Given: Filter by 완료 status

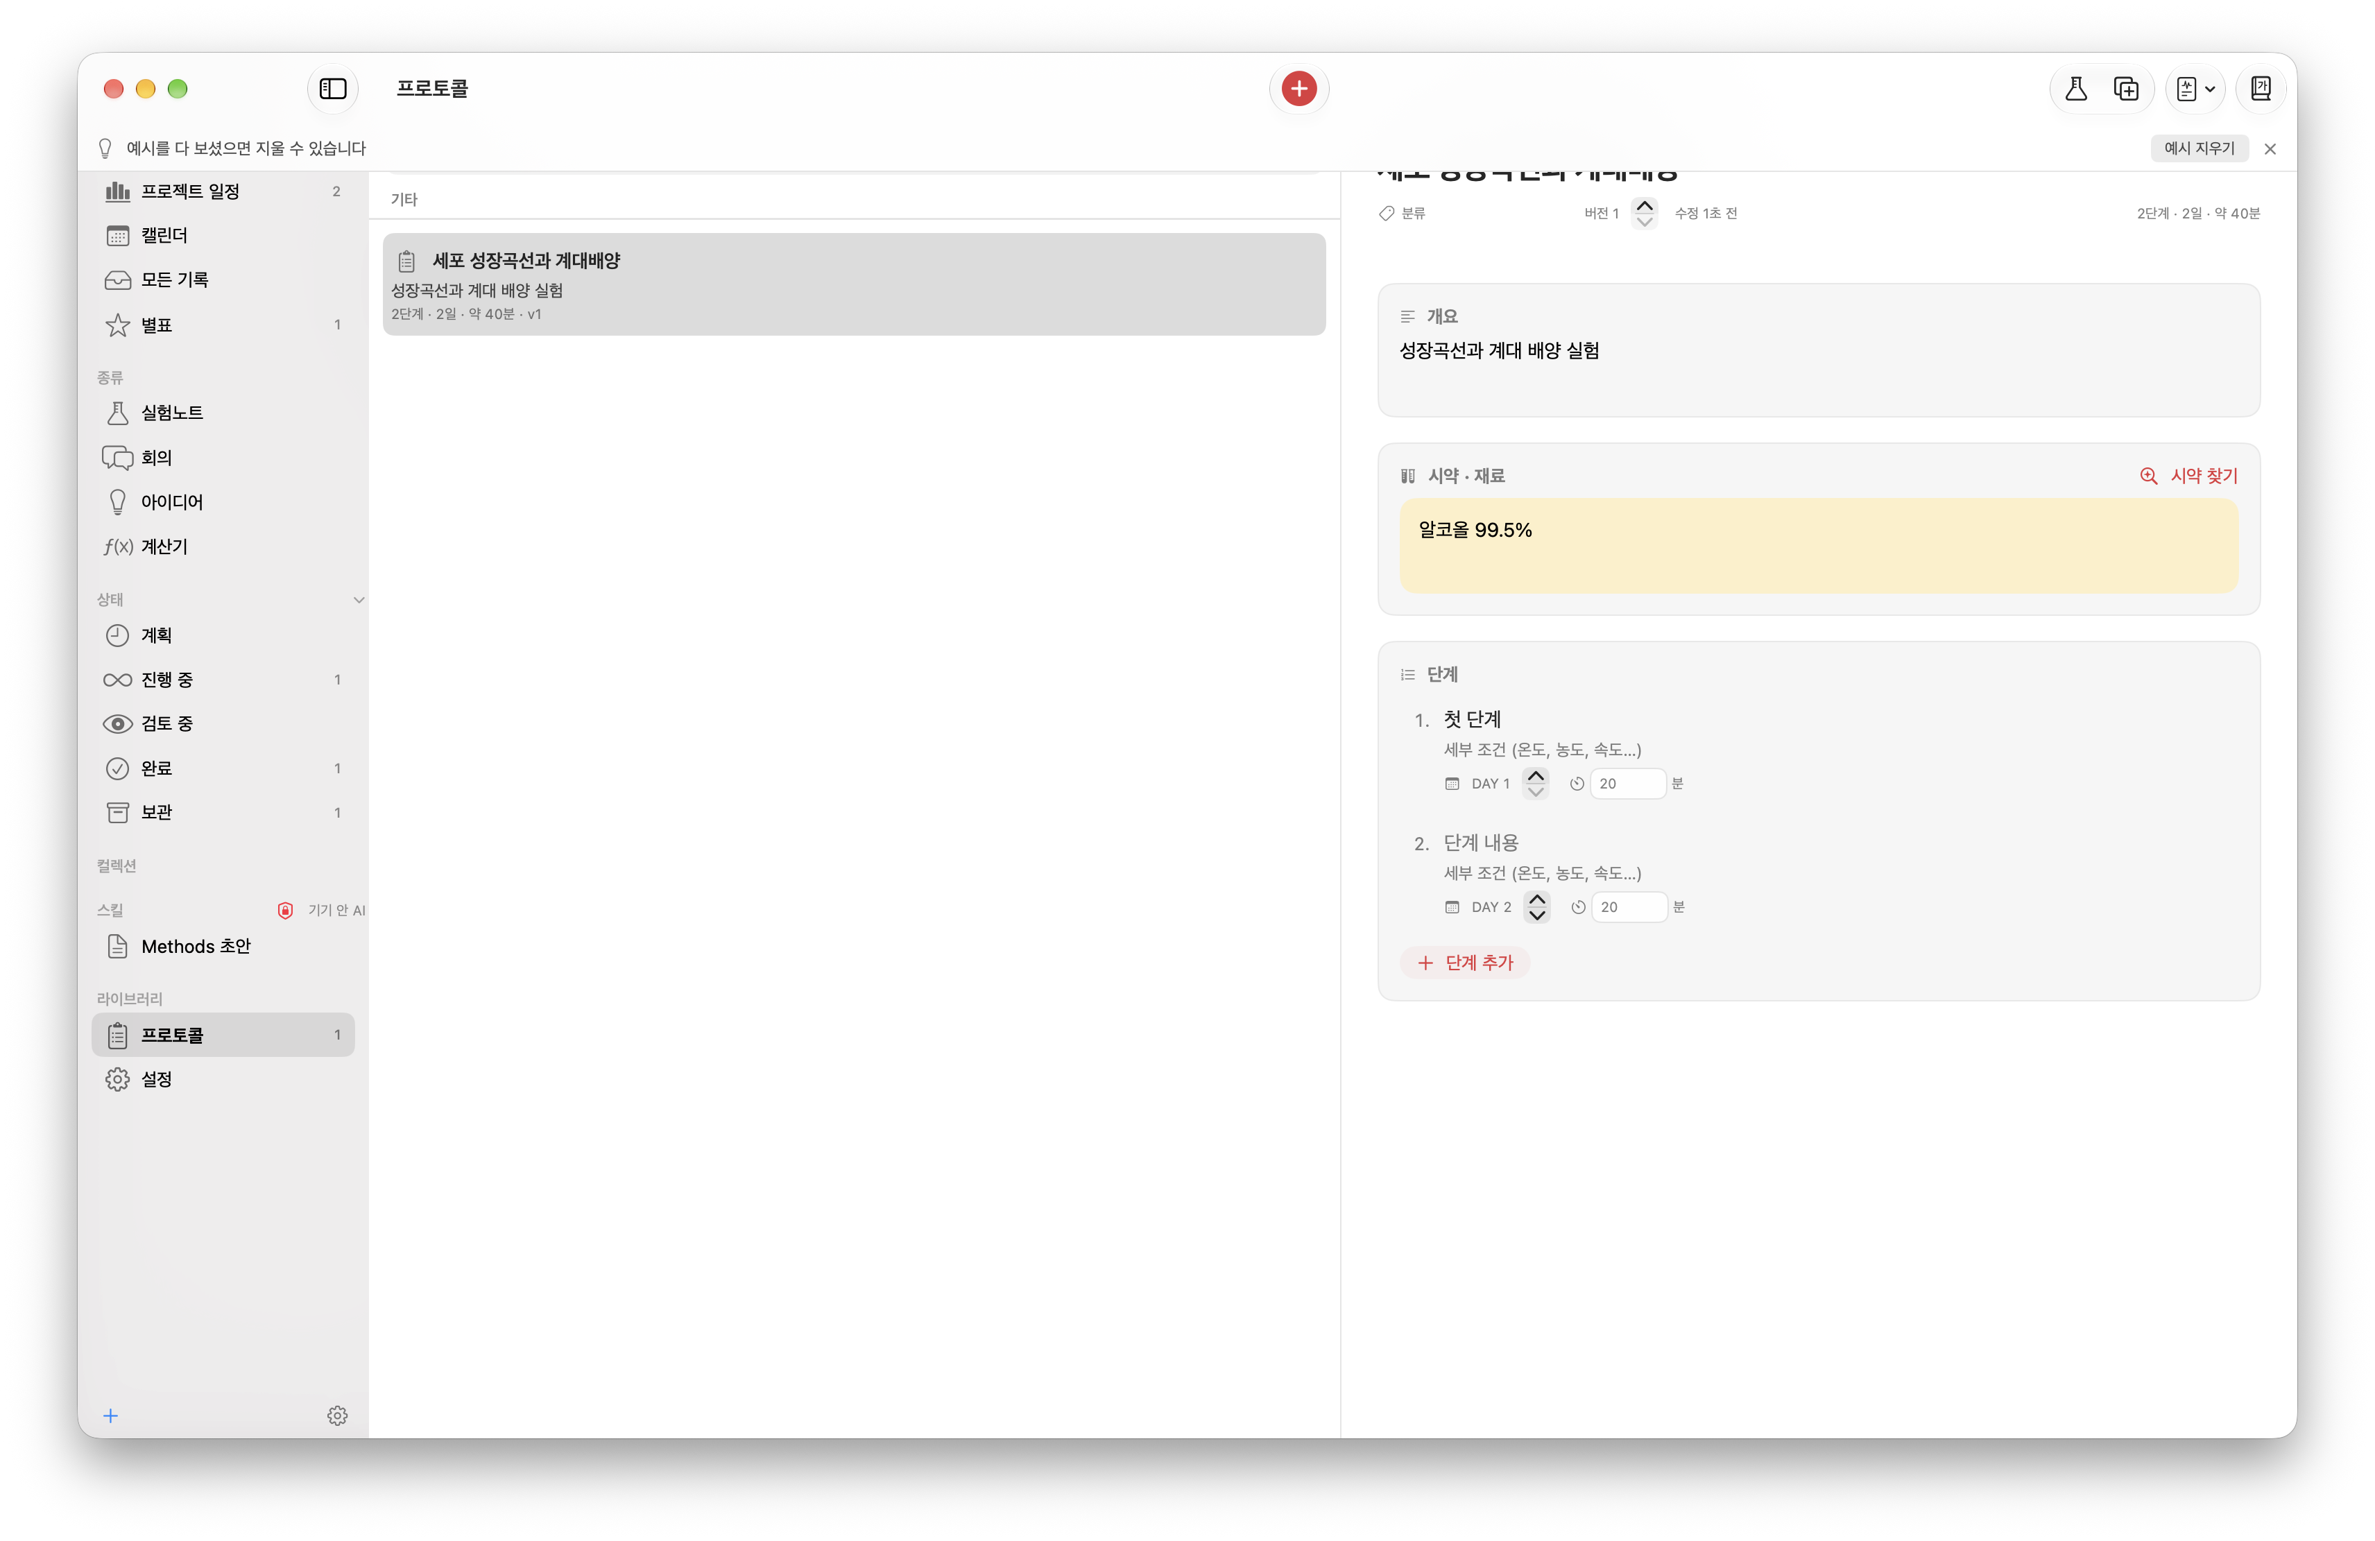Looking at the screenshot, I should (x=223, y=768).
